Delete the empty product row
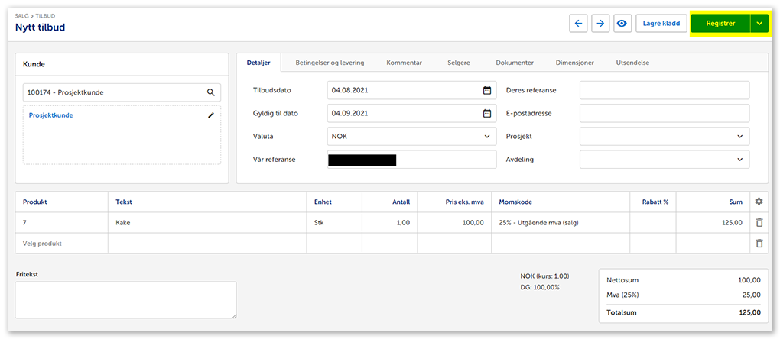The image size is (780, 339). click(x=759, y=244)
